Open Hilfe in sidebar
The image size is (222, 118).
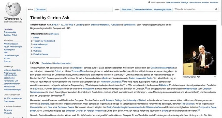point(6,53)
